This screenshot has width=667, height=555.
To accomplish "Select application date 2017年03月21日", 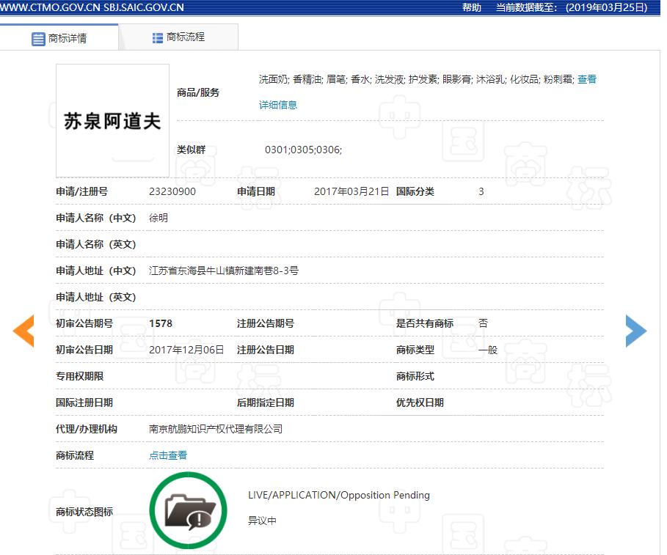I will pyautogui.click(x=351, y=191).
